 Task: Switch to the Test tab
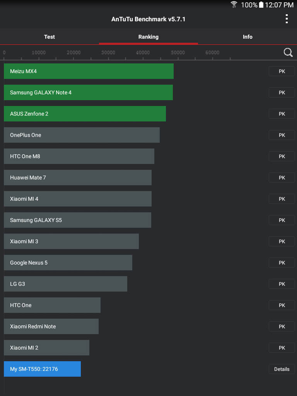[49, 37]
